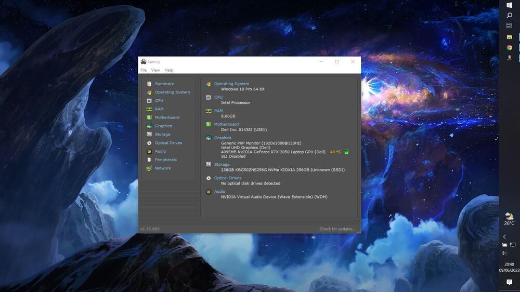This screenshot has height=292, width=520.
Task: Open Google Chrome from the taskbar
Action: tap(510, 47)
